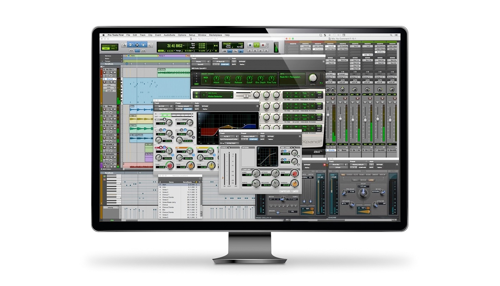Screen dimensions: 500x286
Task: Click the transport Fast Forward button
Action: (x=260, y=51)
